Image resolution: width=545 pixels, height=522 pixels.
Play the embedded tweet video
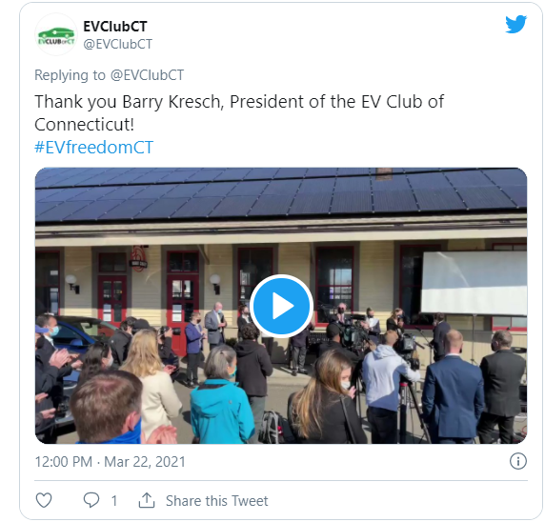pos(281,306)
